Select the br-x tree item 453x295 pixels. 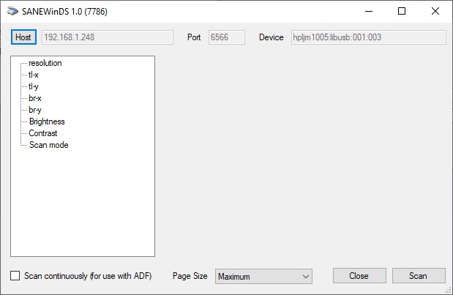pos(34,98)
